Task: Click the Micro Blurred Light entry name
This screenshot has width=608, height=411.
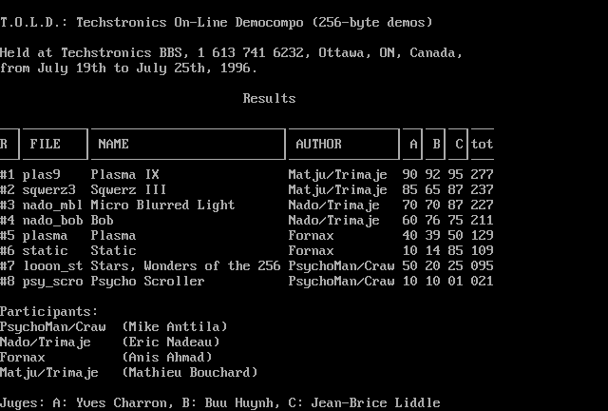Action: click(162, 205)
